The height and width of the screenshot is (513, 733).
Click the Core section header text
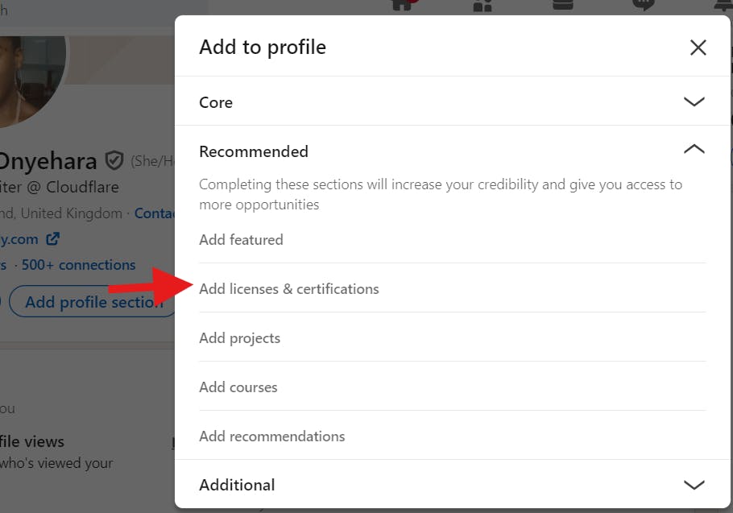pos(216,102)
